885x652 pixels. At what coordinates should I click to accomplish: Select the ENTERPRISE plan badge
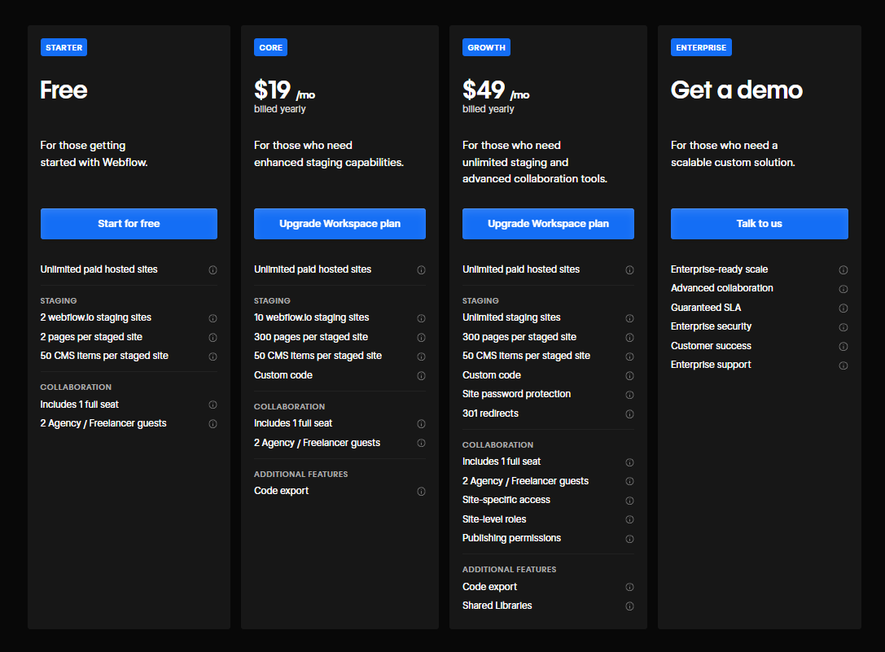pyautogui.click(x=701, y=48)
